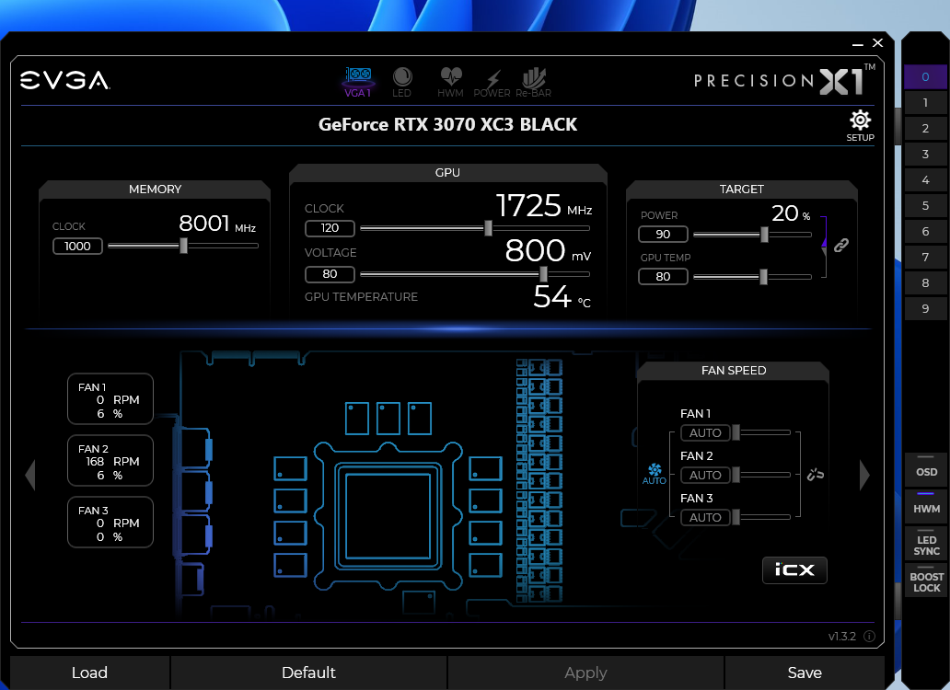Image resolution: width=950 pixels, height=690 pixels.
Task: Select profile 9
Action: pos(925,309)
